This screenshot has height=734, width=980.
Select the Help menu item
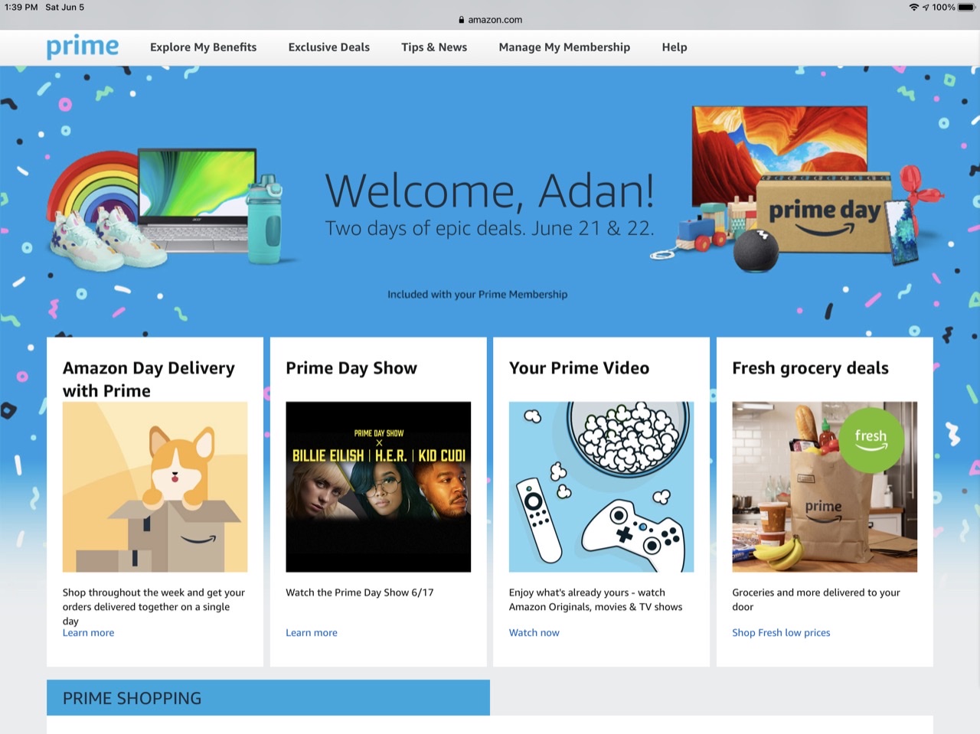[x=675, y=47]
